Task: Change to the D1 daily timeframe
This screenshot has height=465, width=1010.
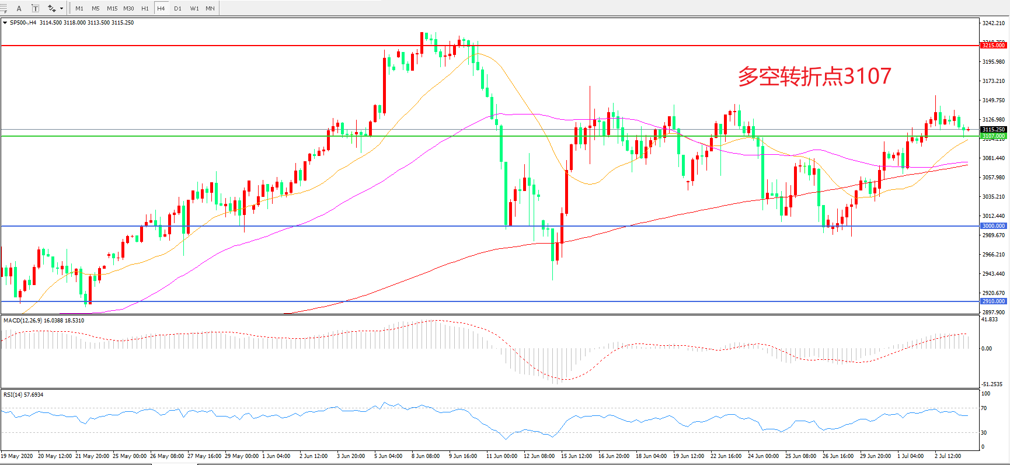Action: (177, 8)
